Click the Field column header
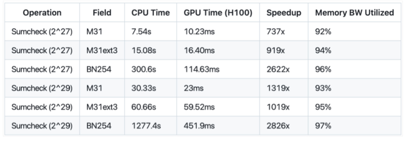Image resolution: width=411 pixels, height=149 pixels. click(102, 13)
